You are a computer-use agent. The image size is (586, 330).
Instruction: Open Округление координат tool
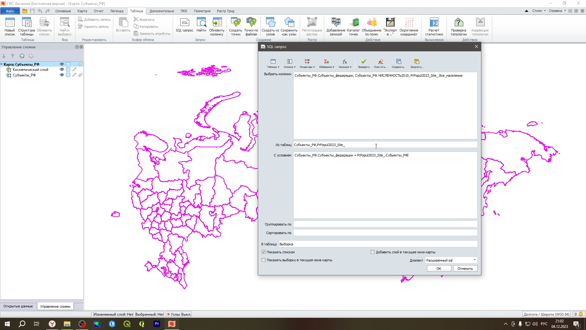pyautogui.click(x=409, y=27)
